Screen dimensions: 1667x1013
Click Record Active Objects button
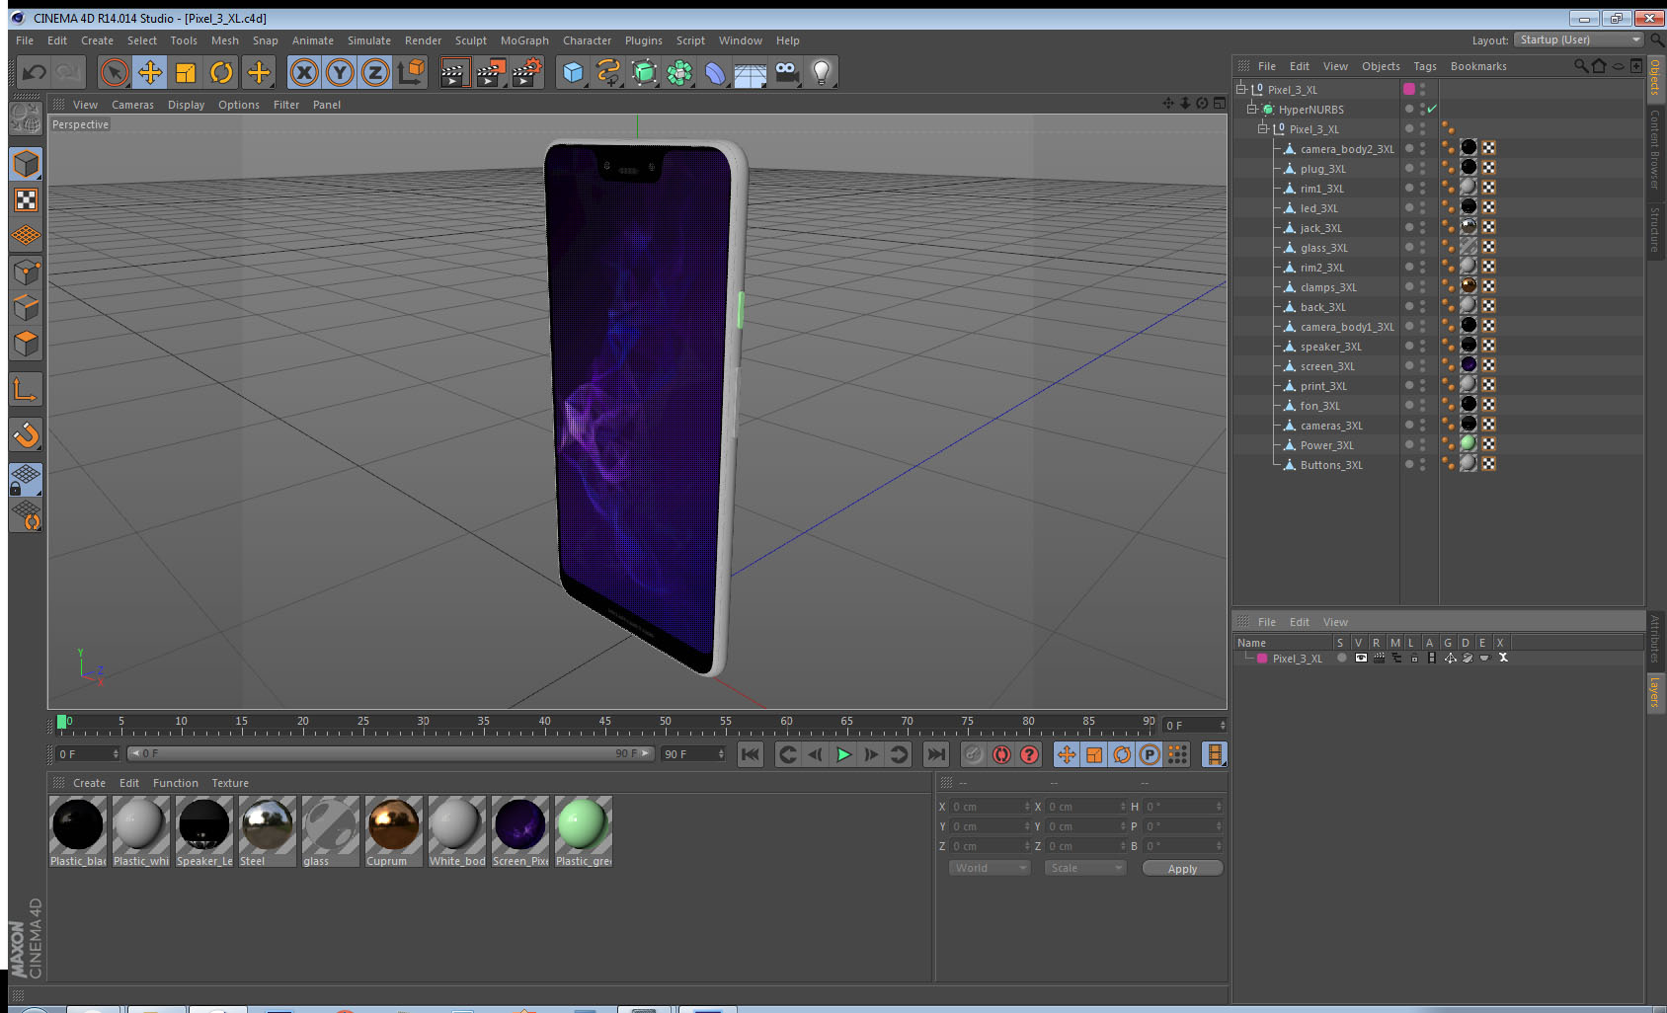974,754
